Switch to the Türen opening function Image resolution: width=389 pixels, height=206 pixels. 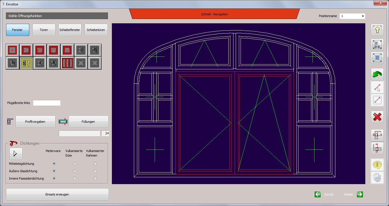click(44, 30)
